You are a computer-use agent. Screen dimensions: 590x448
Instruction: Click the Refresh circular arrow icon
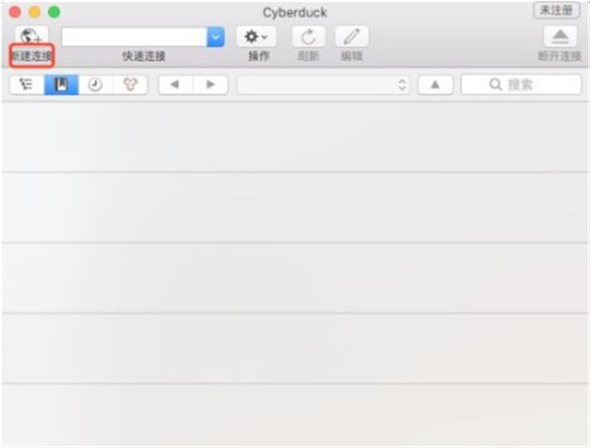(309, 36)
